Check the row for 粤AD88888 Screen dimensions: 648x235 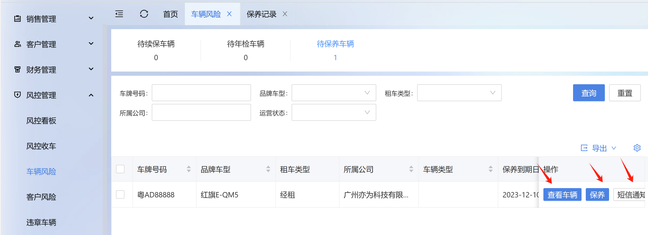pyautogui.click(x=120, y=194)
